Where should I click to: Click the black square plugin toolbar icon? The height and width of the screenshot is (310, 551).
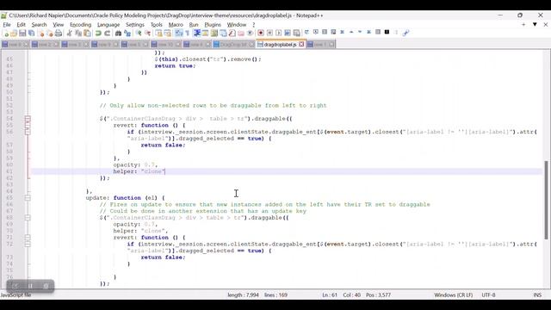(387, 32)
